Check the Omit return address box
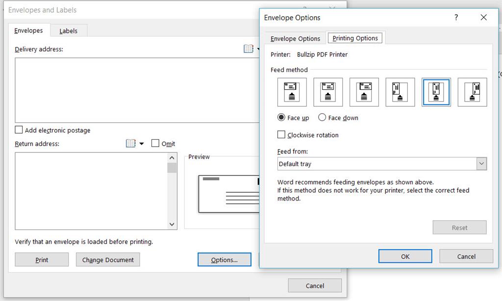502x301 pixels. point(155,143)
